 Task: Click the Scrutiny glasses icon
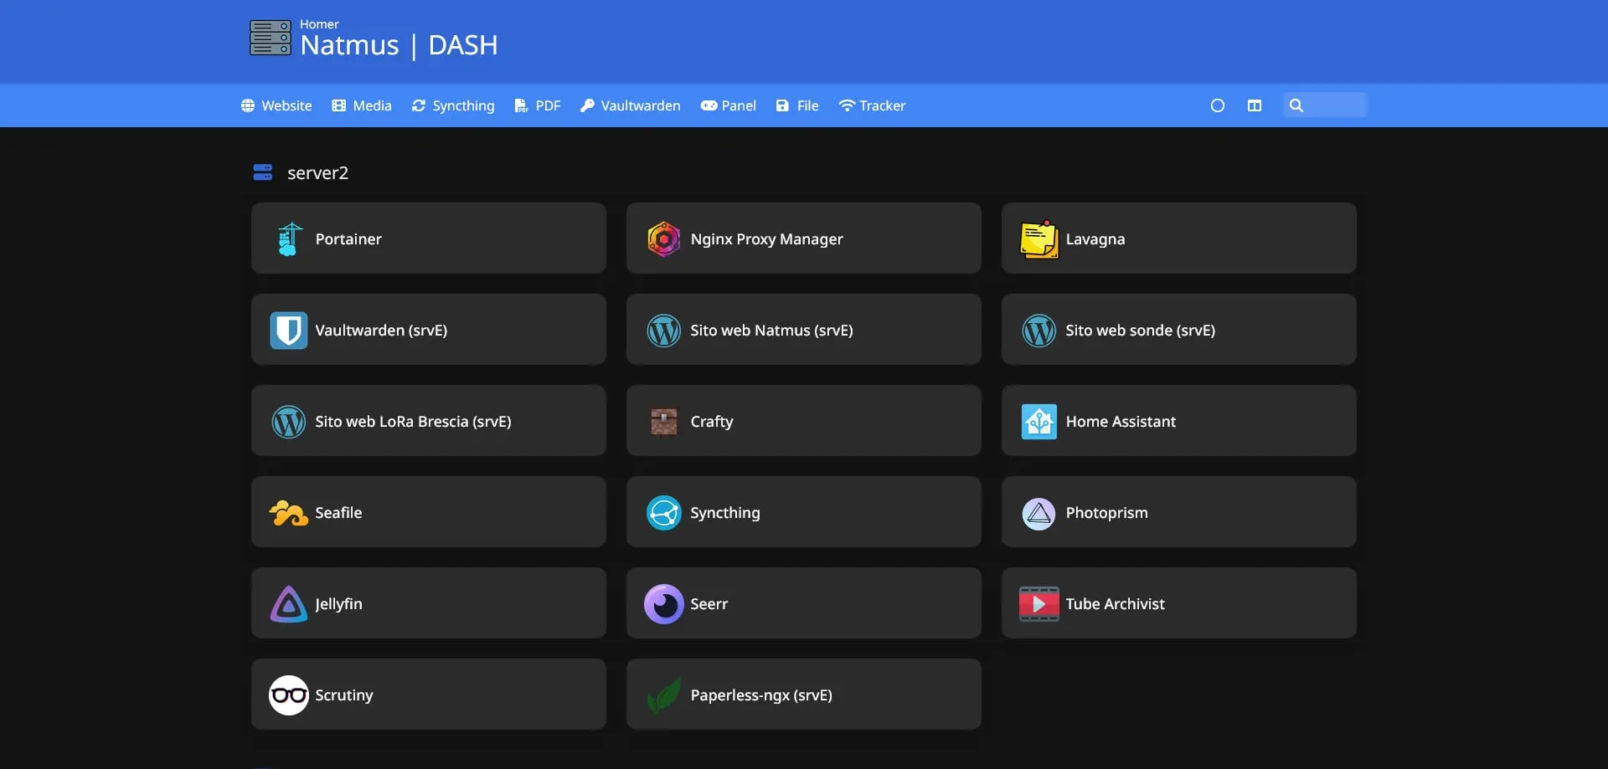289,695
